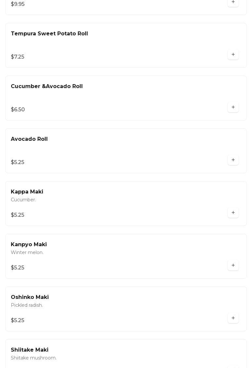Screen dimensions: 252x368
Task: Click the $7.25 price label
Action: [x=18, y=57]
